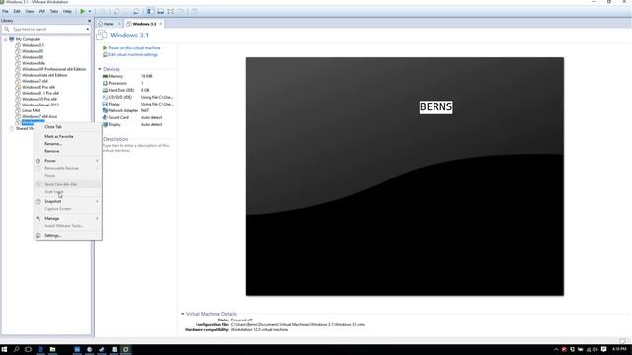Select Windows Me in the library
The height and width of the screenshot is (355, 632).
[34, 63]
